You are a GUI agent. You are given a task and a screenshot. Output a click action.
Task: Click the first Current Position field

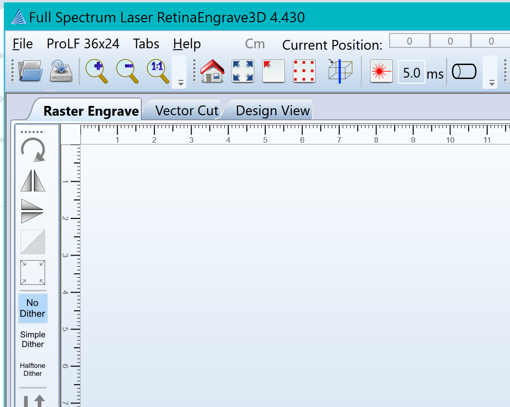coord(410,41)
